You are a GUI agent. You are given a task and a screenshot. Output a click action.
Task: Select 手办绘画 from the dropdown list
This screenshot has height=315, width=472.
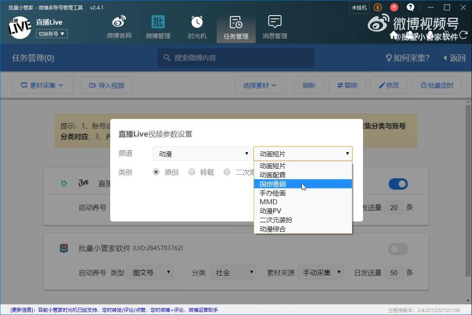(x=303, y=193)
